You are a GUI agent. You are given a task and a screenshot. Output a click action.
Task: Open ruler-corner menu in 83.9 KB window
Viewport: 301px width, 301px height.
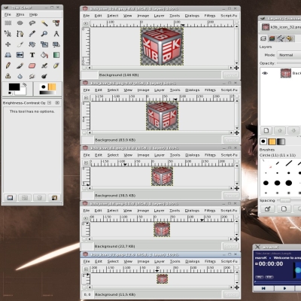pos(86,98)
